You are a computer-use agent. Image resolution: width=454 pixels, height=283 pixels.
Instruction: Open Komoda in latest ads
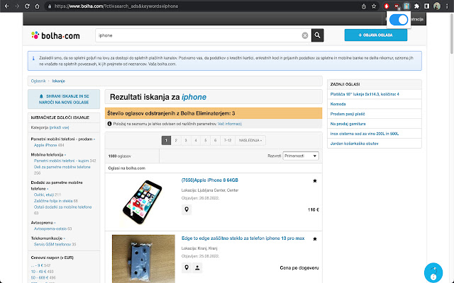click(338, 104)
